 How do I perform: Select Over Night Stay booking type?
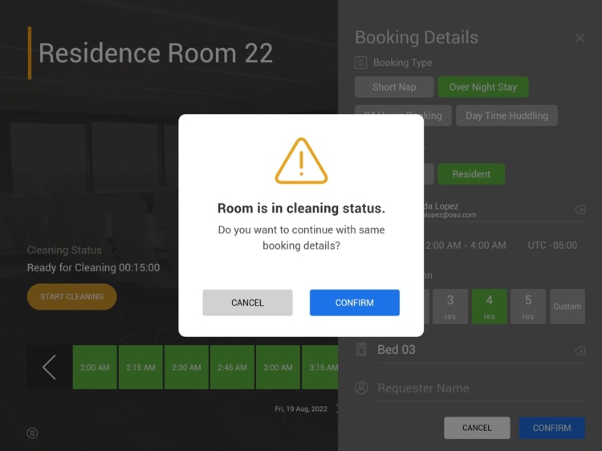point(483,87)
